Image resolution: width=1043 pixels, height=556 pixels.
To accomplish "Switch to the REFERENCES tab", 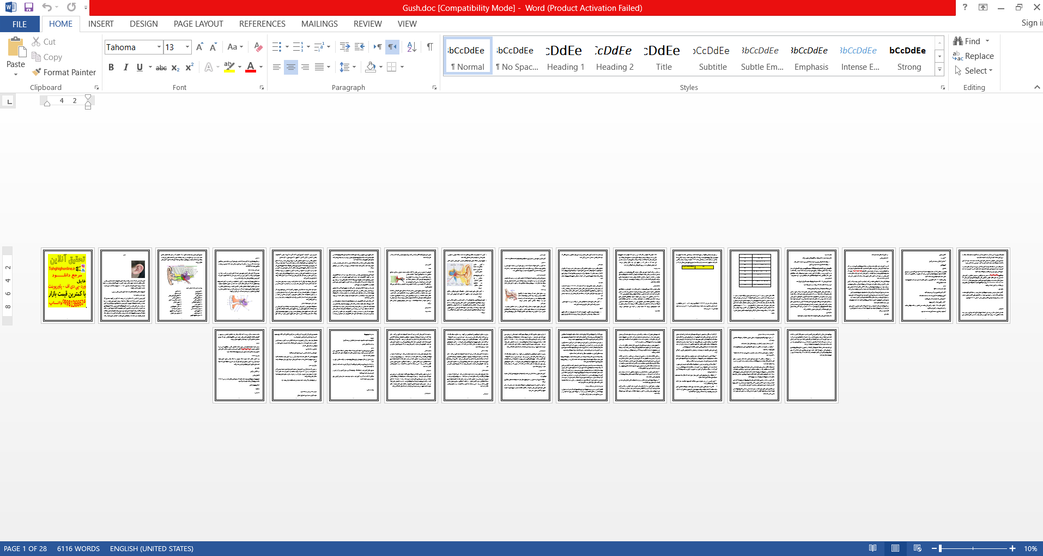I will (262, 24).
